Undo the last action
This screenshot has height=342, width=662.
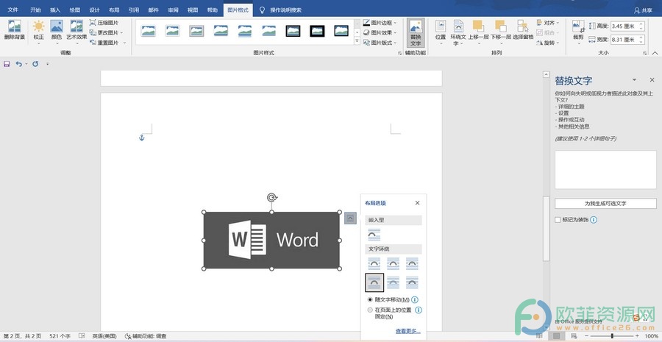click(x=18, y=64)
